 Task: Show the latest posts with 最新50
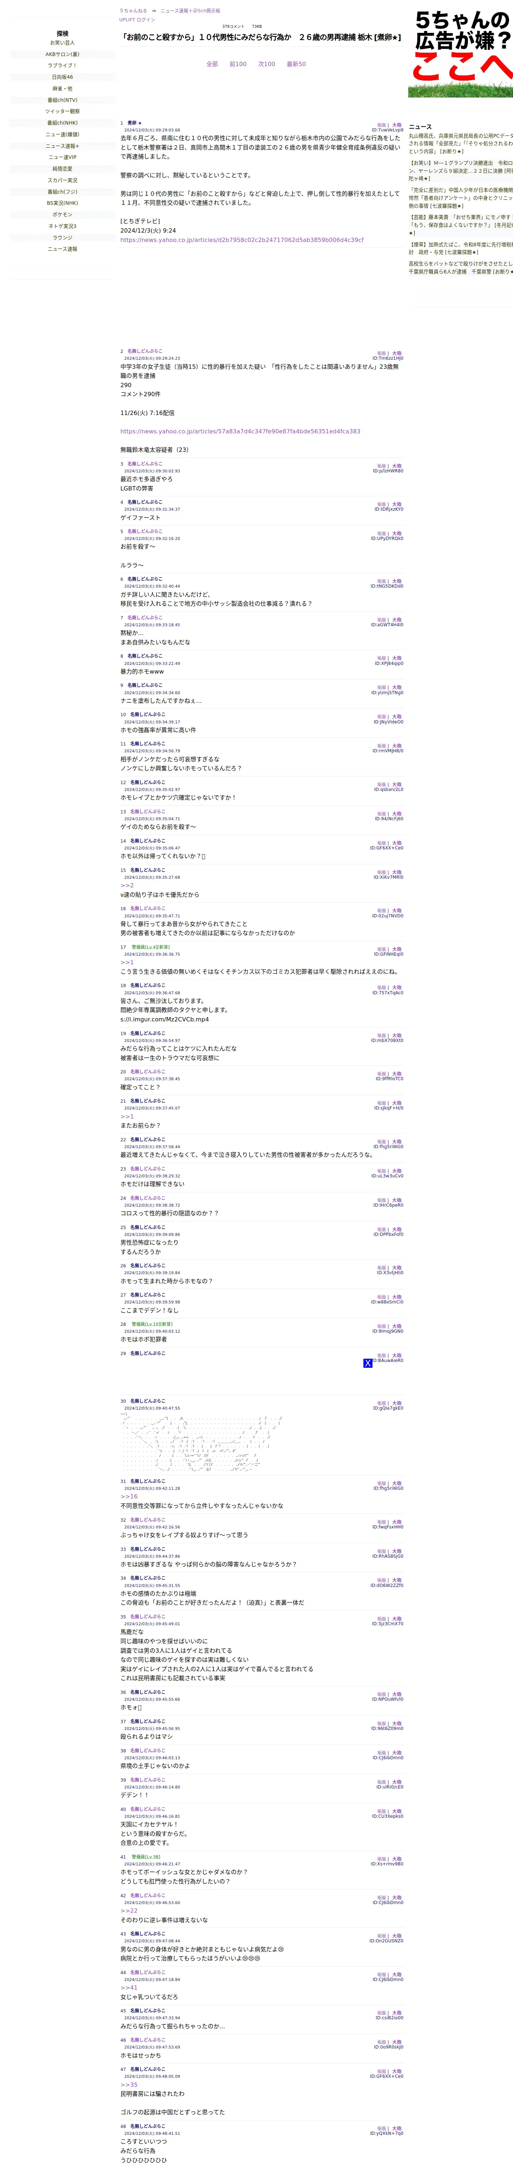coord(296,64)
